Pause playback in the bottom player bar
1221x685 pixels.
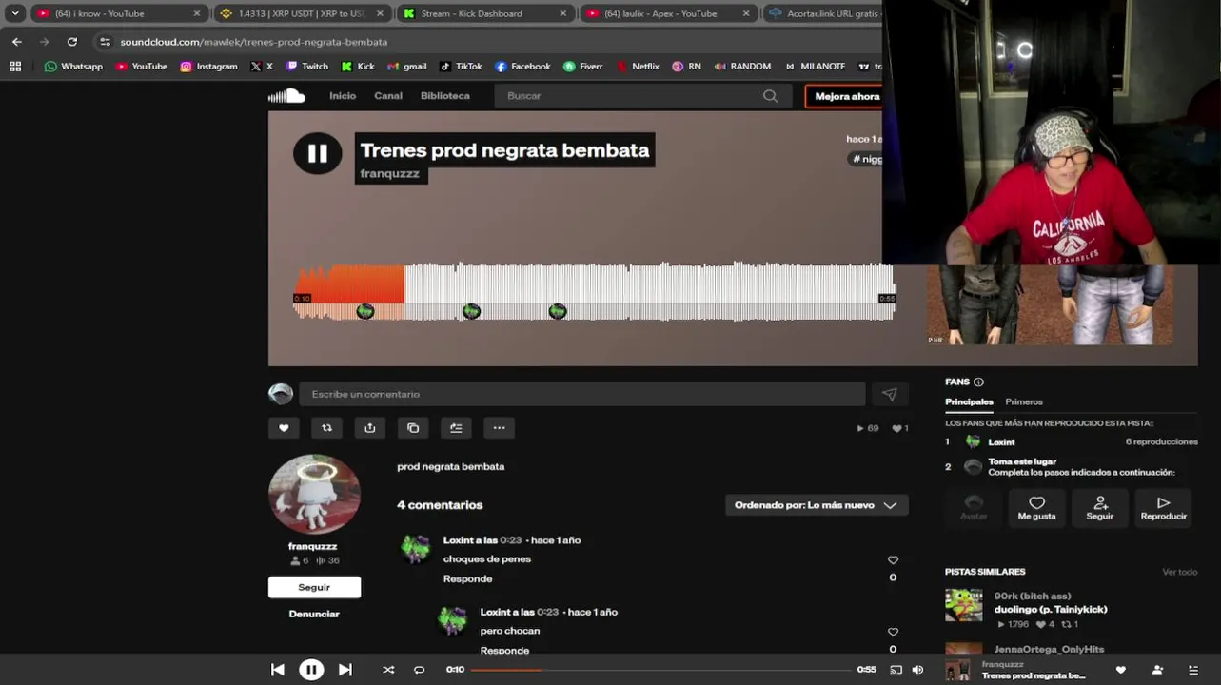click(311, 670)
